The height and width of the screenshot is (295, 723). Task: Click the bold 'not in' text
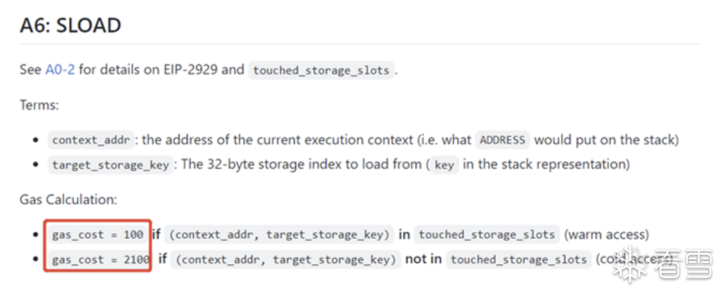coord(423,260)
